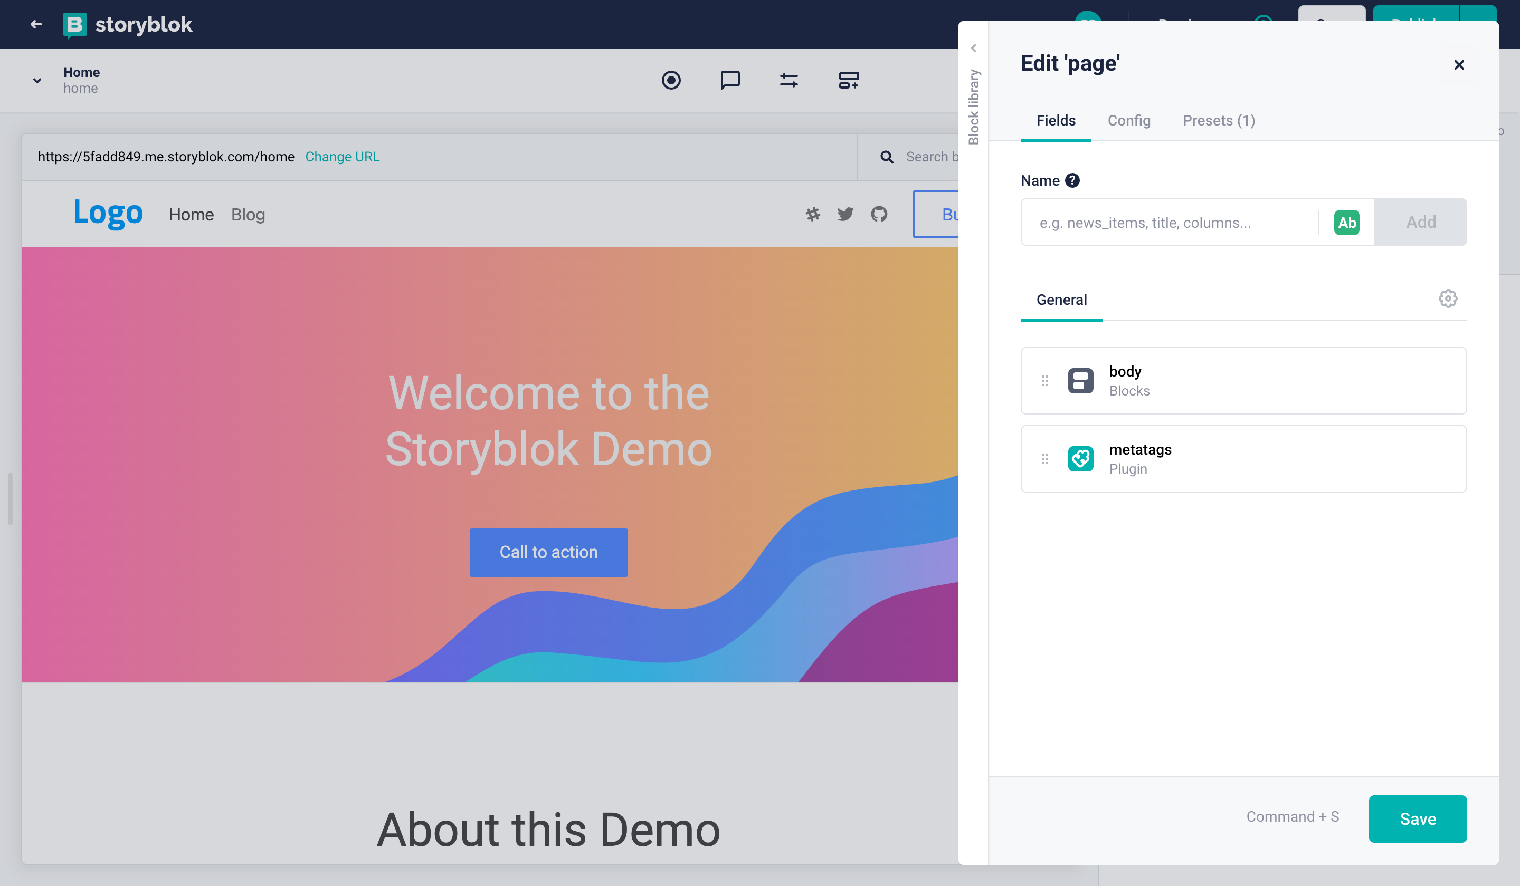The width and height of the screenshot is (1520, 886).
Task: Click the Welcome to the Storyblok Demo heading
Action: click(x=548, y=421)
